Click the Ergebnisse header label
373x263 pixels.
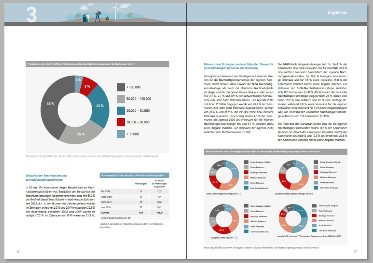click(337, 13)
